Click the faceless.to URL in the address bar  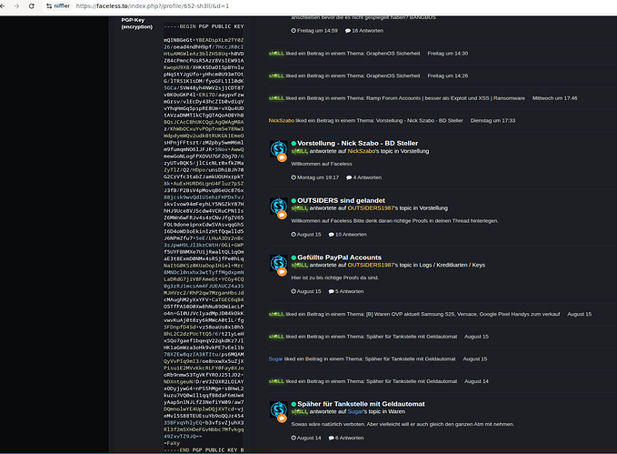click(x=153, y=5)
